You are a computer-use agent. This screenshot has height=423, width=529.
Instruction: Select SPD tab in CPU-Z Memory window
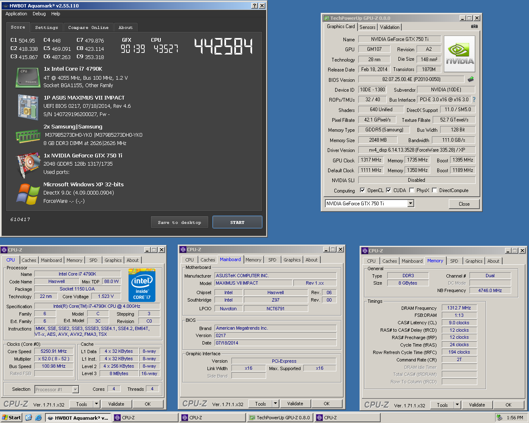click(454, 261)
